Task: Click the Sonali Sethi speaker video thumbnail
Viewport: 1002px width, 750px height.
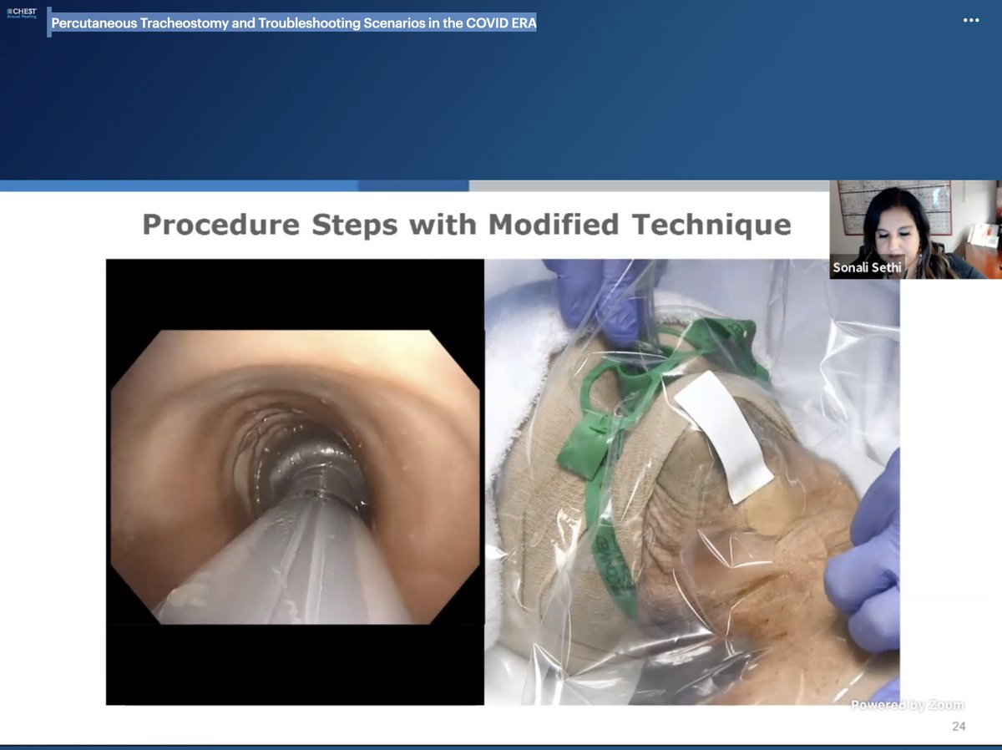Action: pos(916,229)
